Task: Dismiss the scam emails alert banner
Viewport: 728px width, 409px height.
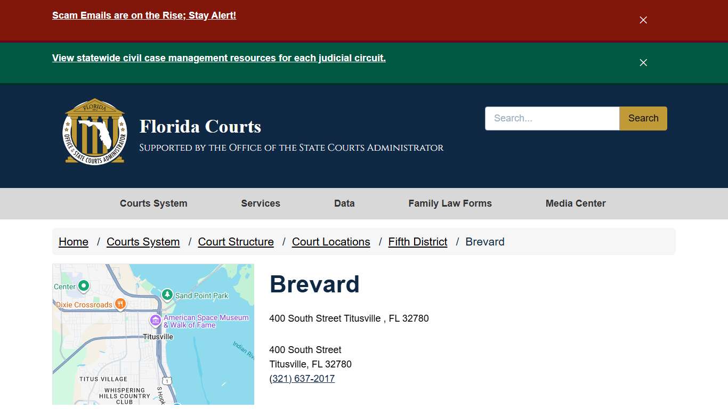Action: [x=643, y=20]
